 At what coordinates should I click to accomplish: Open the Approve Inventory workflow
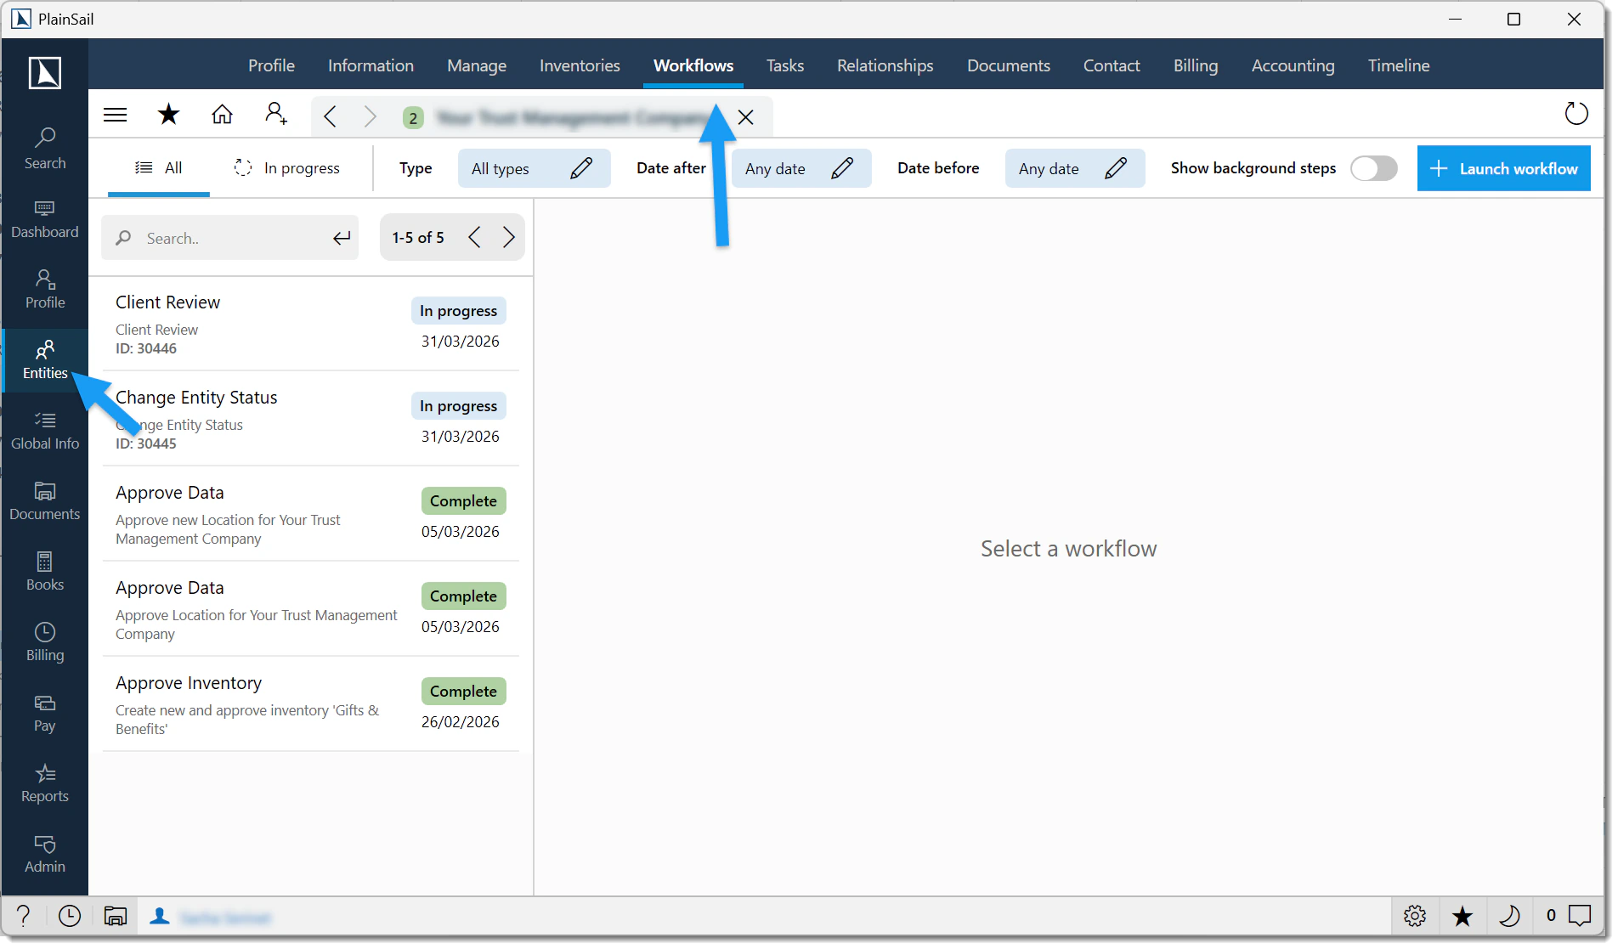(310, 704)
